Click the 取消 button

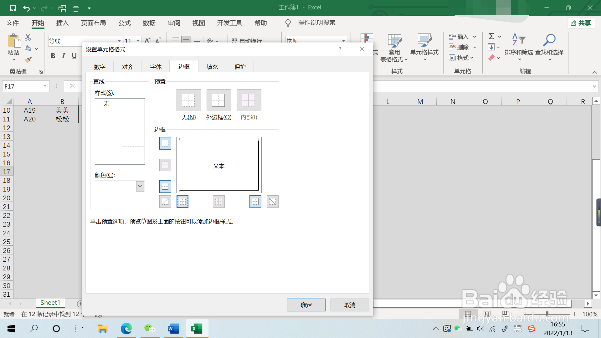[350, 305]
